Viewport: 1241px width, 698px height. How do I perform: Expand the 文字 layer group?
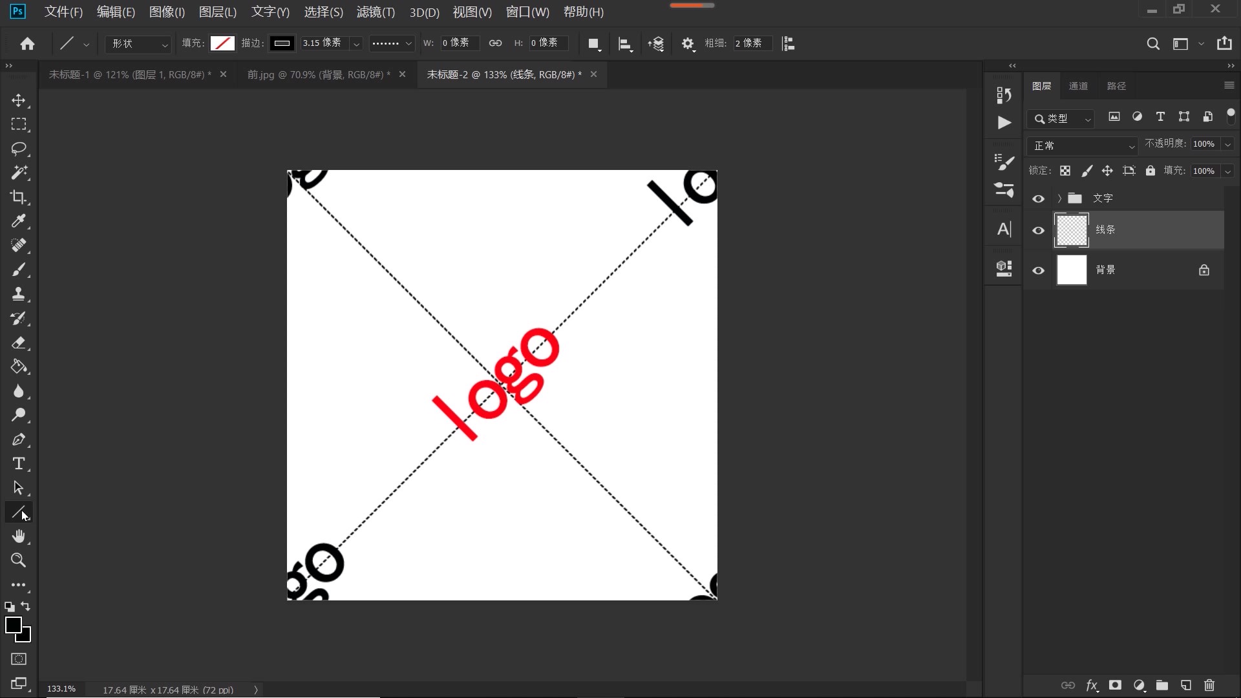1059,198
